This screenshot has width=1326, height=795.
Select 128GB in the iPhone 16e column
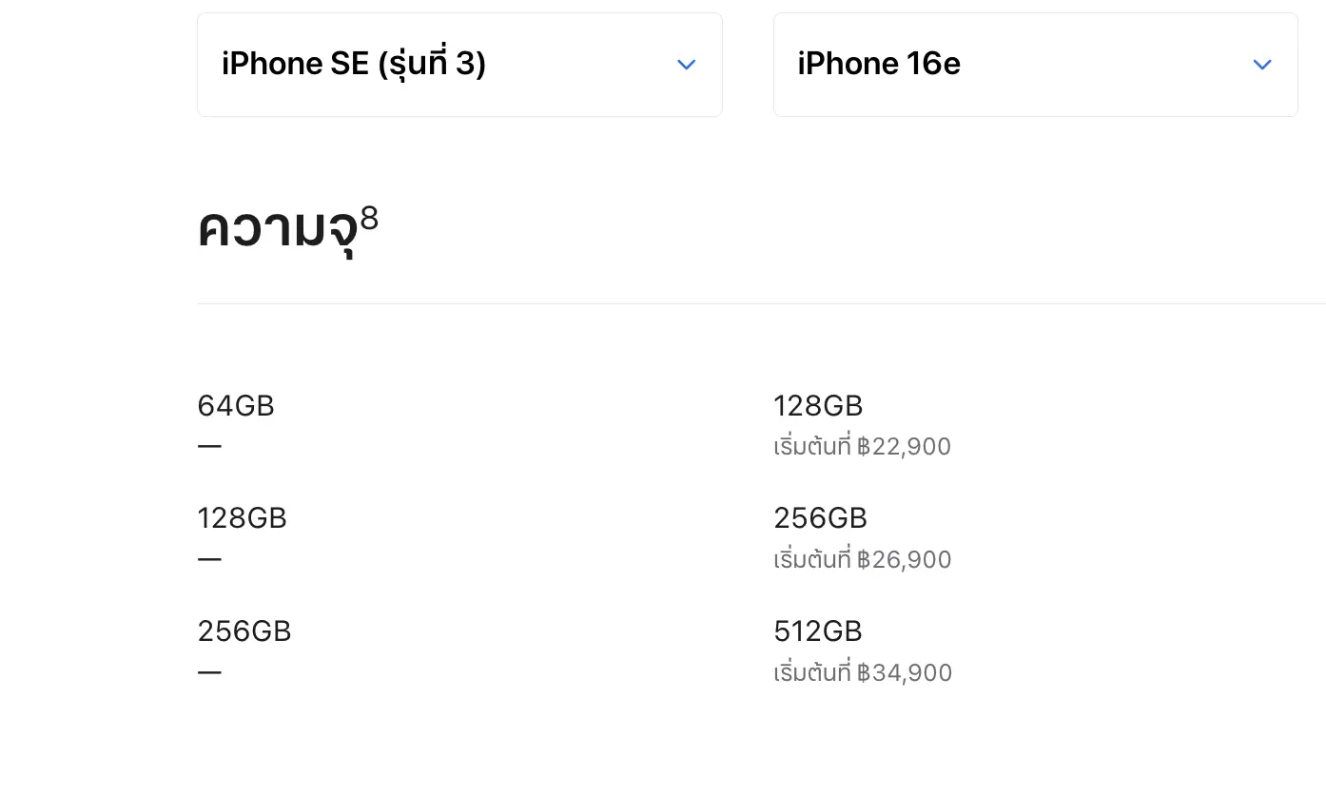click(818, 406)
